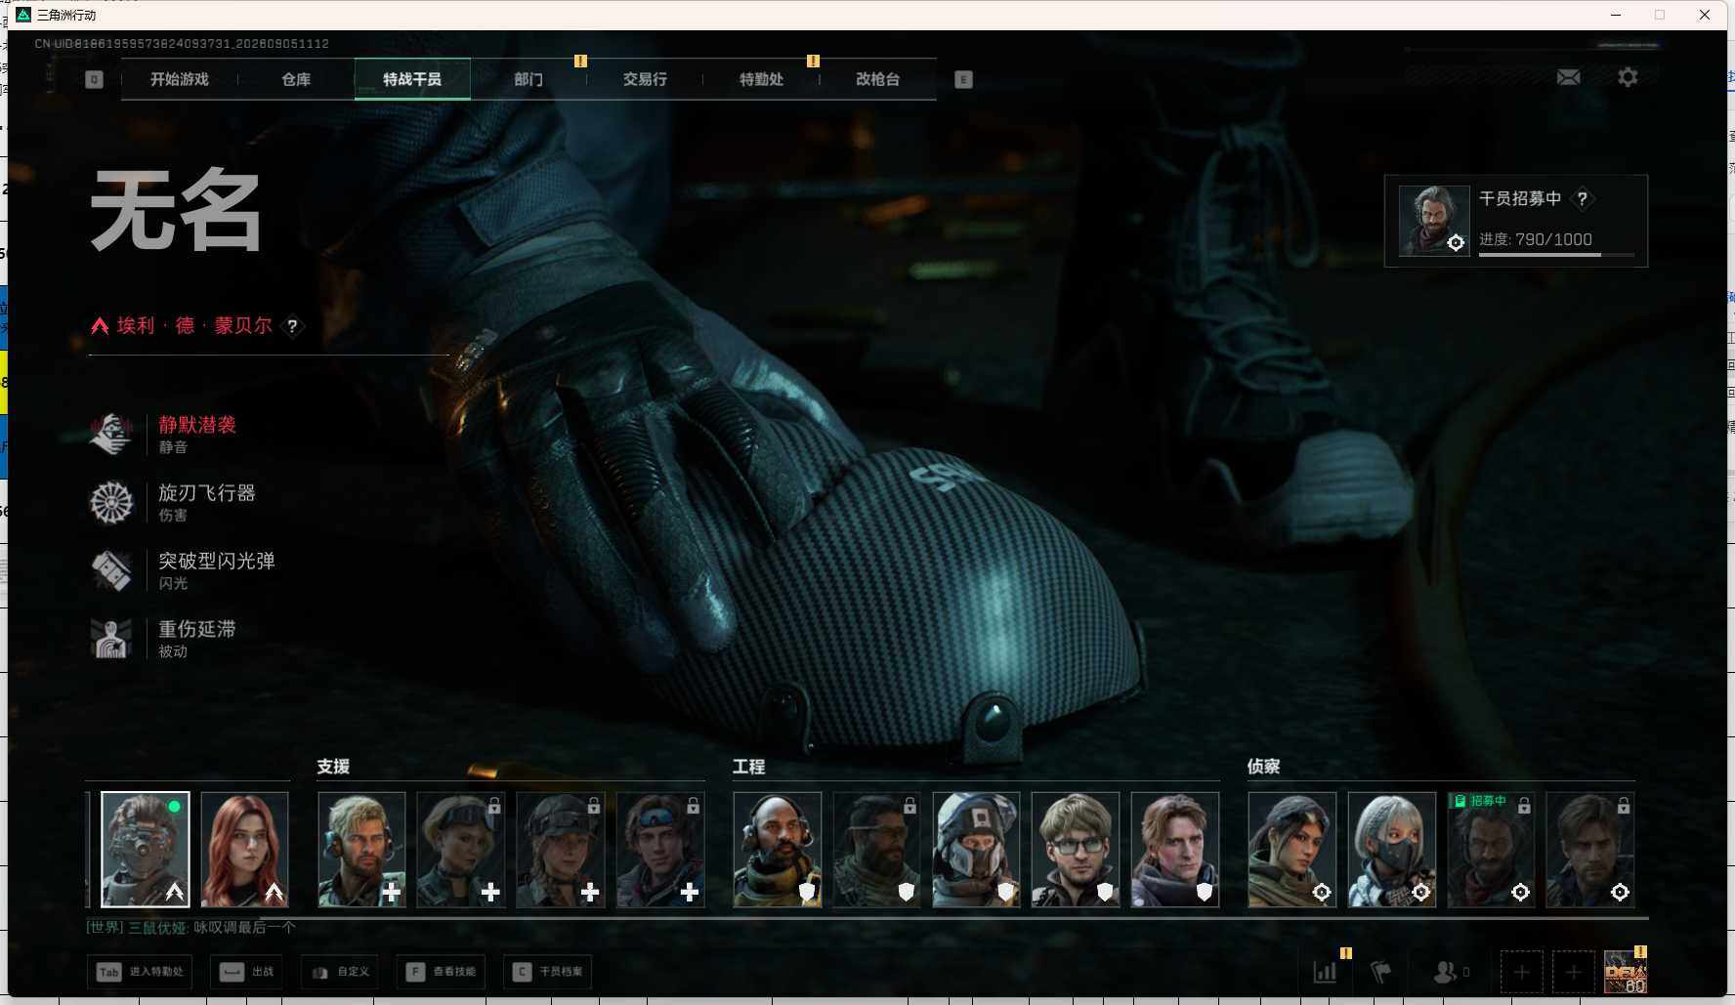Click the flag icon in the bottom bar
This screenshot has width=1735, height=1005.
(x=1380, y=972)
